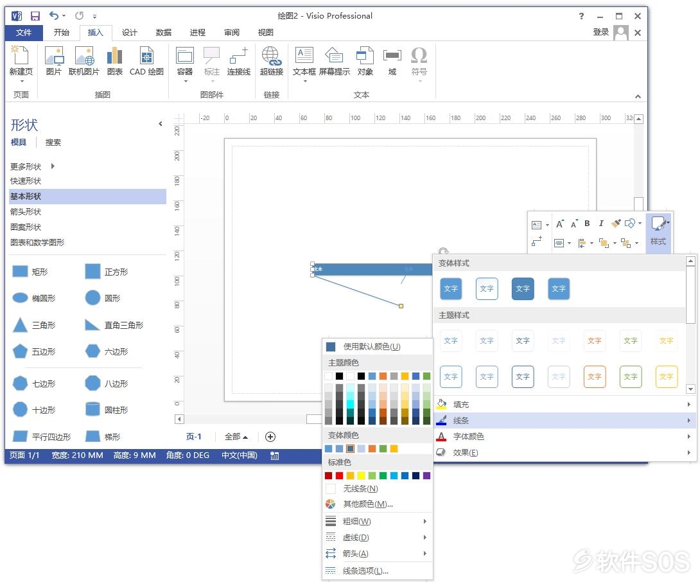The height and width of the screenshot is (582, 700).
Task: Collapse the 形状 shapes pane
Action: pos(161,124)
